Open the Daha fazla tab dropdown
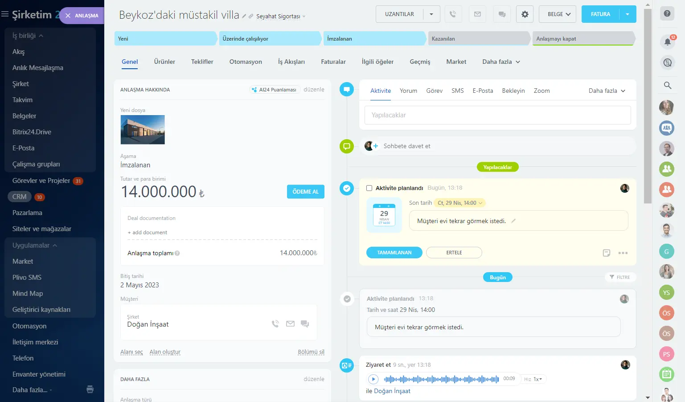This screenshot has width=685, height=402. click(x=501, y=62)
